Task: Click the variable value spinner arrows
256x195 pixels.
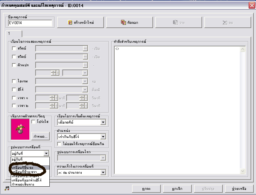Action: pyautogui.click(x=53, y=73)
